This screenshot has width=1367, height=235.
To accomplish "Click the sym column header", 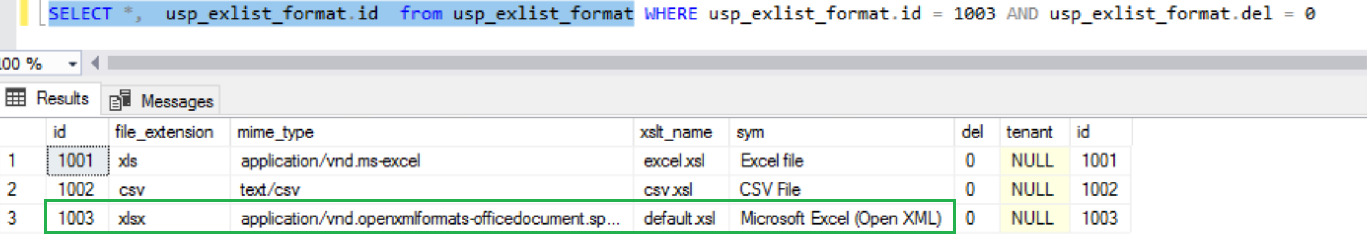I will click(x=750, y=132).
